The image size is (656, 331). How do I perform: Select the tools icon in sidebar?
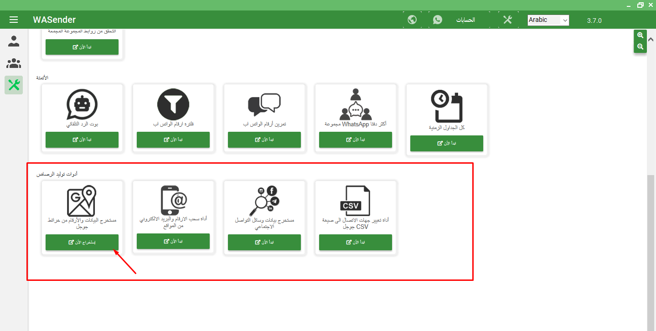pos(14,85)
